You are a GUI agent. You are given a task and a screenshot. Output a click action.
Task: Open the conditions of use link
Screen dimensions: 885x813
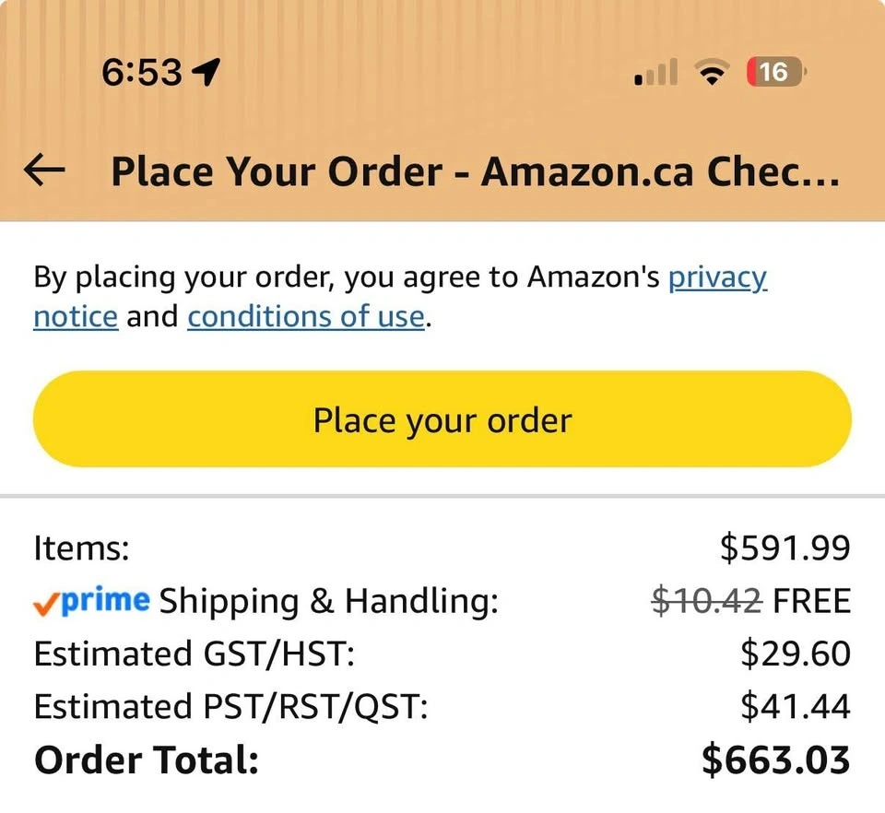click(x=306, y=317)
